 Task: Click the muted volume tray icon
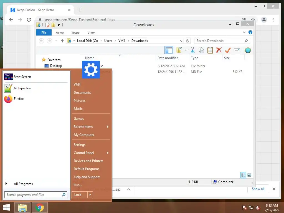[258, 207]
